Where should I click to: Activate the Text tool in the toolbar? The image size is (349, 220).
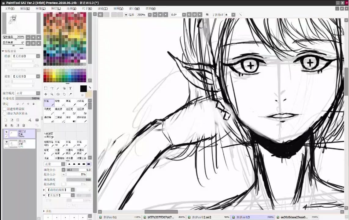tap(70, 88)
